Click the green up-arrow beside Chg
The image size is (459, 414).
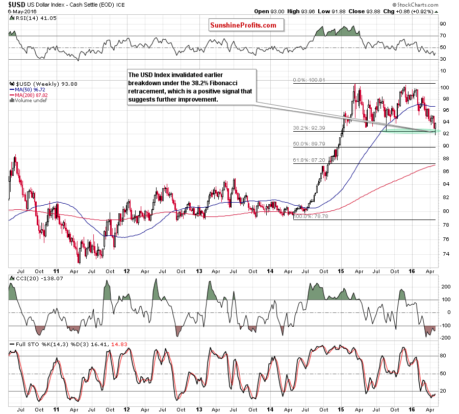pyautogui.click(x=436, y=12)
